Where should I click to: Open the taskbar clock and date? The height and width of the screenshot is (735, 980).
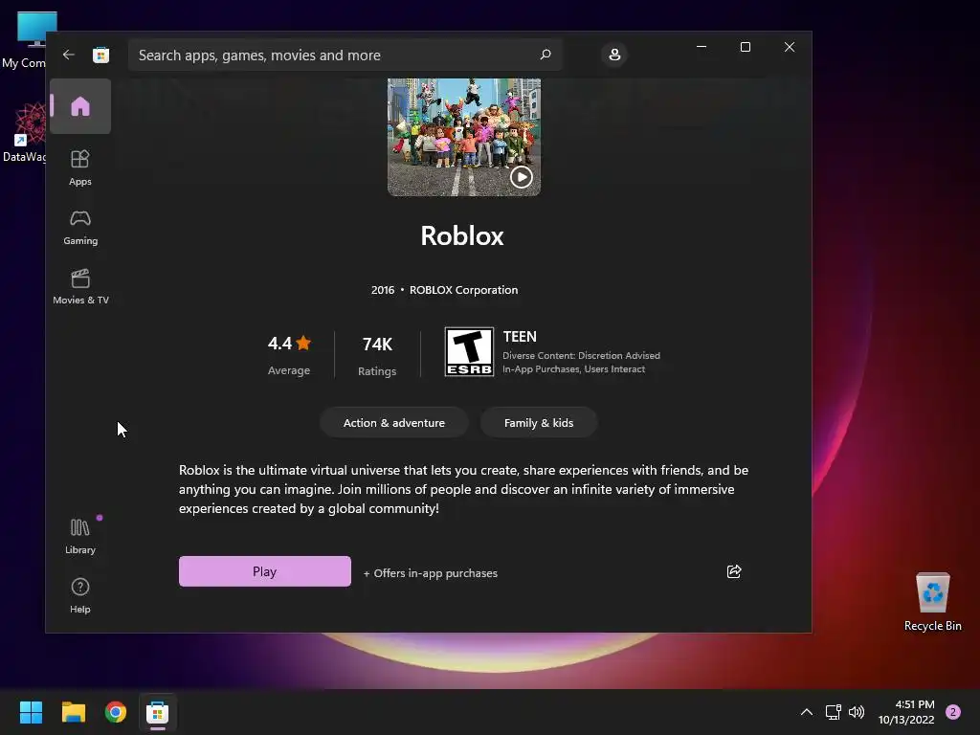coord(906,712)
